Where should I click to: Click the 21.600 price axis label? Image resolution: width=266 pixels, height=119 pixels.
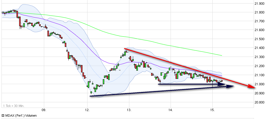pyautogui.click(x=260, y=30)
